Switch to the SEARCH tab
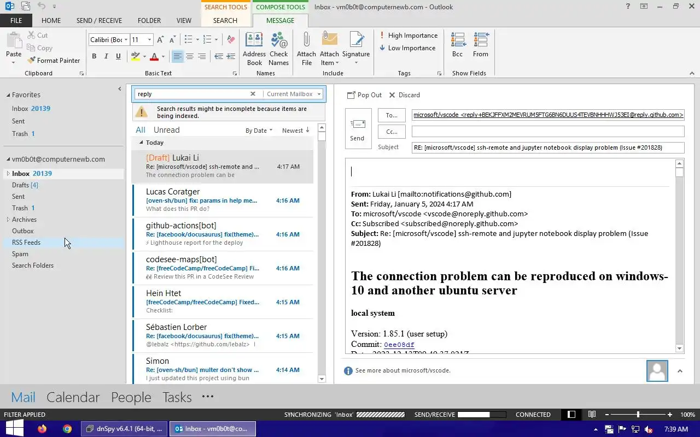 pyautogui.click(x=225, y=21)
